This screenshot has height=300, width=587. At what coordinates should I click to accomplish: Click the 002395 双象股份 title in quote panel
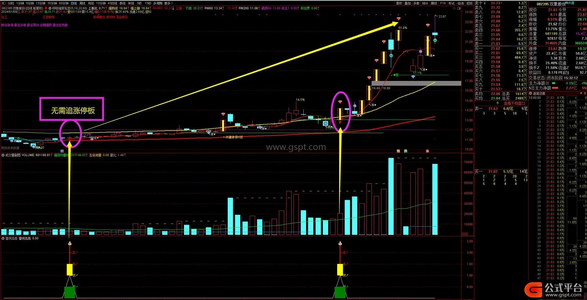click(551, 4)
